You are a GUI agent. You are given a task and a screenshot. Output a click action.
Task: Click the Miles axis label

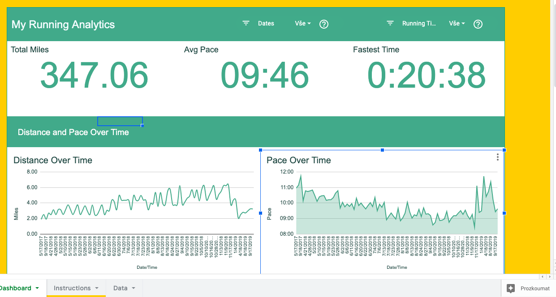(x=17, y=214)
